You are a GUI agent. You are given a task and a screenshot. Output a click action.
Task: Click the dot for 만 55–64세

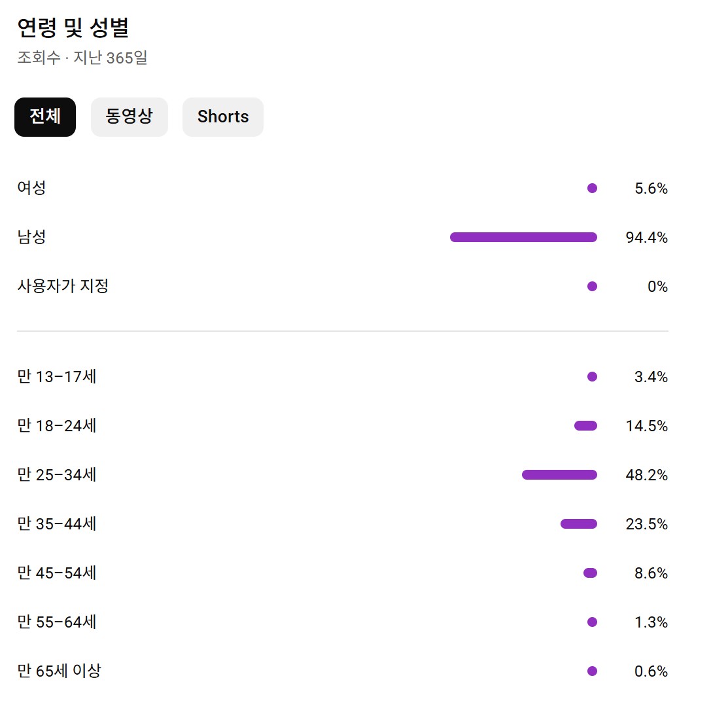[x=592, y=622]
